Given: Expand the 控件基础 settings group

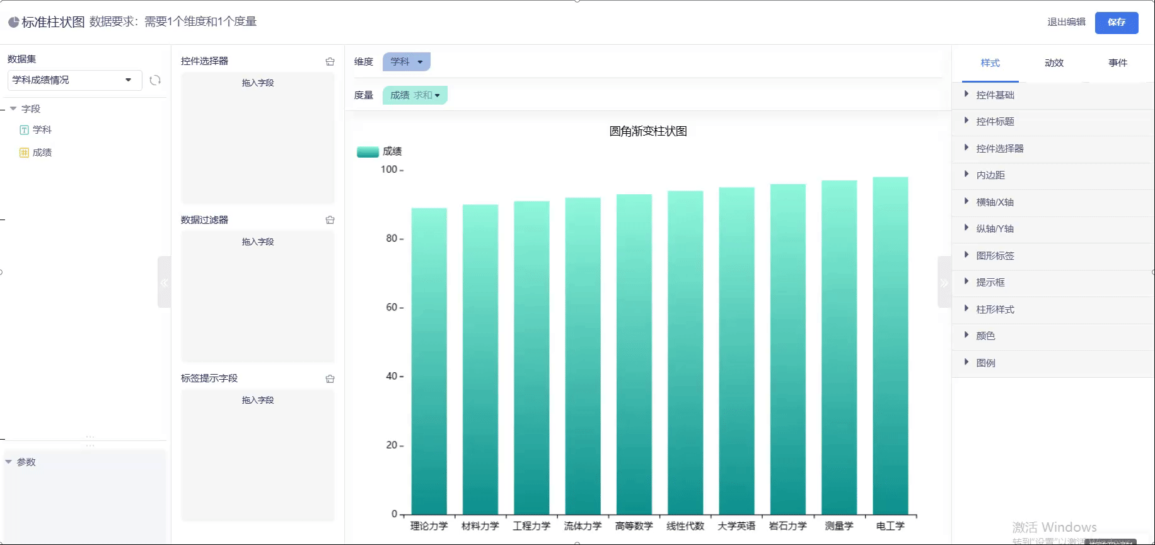Looking at the screenshot, I should click(1053, 95).
